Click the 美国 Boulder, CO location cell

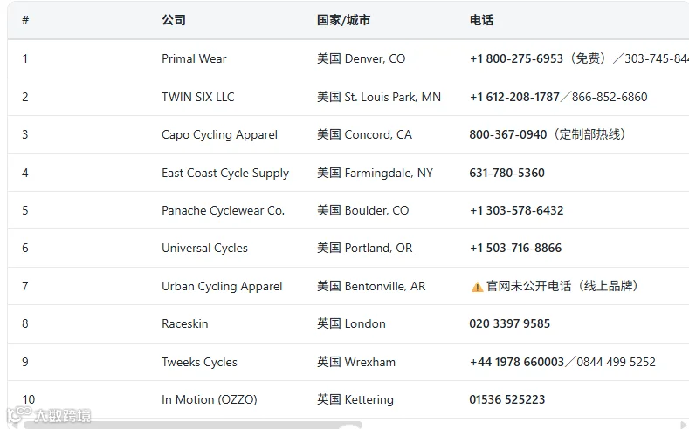(363, 210)
